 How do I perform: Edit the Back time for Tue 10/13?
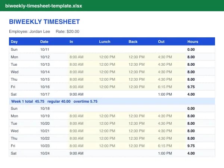tap(137, 65)
